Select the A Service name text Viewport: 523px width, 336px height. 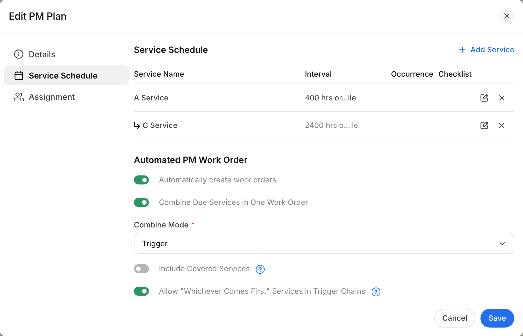pyautogui.click(x=151, y=98)
